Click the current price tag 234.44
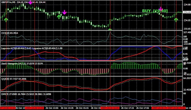The height and width of the screenshot is (110, 191). (187, 12)
